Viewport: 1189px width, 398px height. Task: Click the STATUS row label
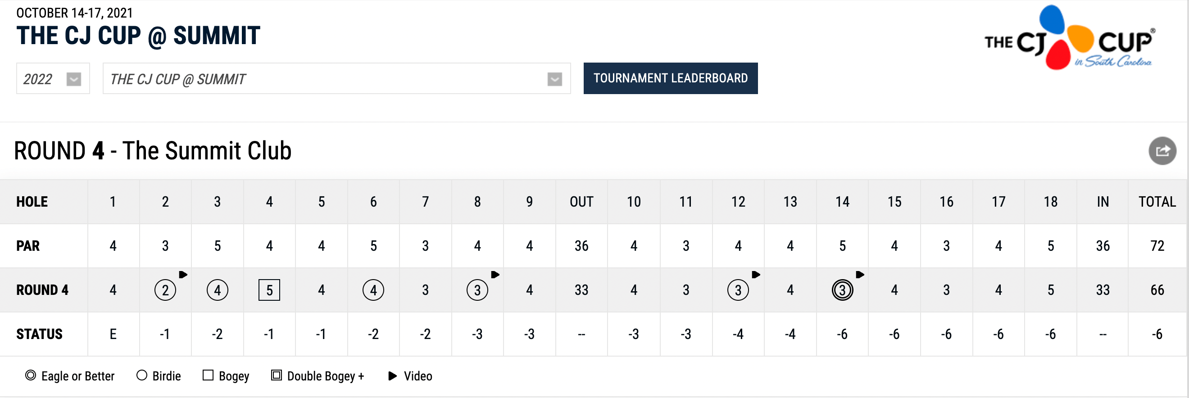tap(39, 334)
